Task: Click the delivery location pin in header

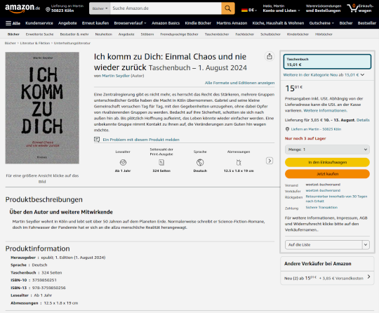Action: pyautogui.click(x=48, y=9)
